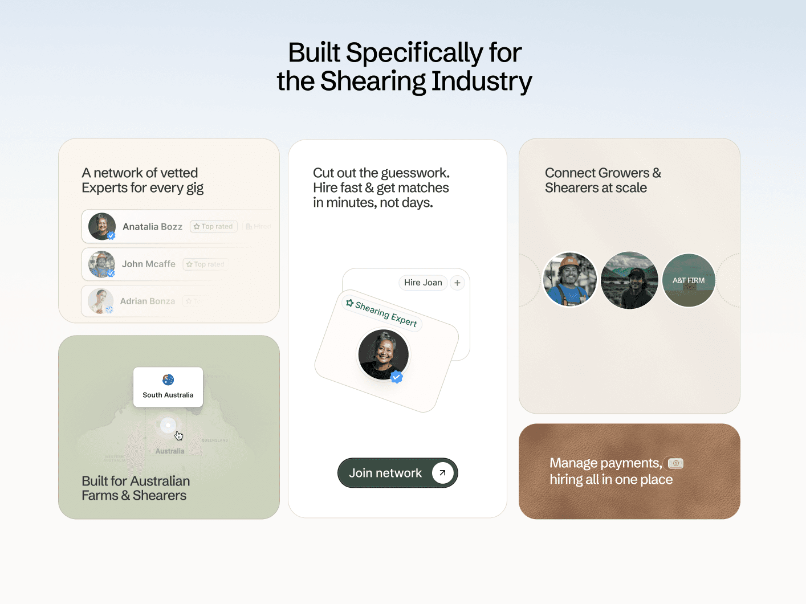
Task: Click the name John Mcaffe
Action: (149, 264)
